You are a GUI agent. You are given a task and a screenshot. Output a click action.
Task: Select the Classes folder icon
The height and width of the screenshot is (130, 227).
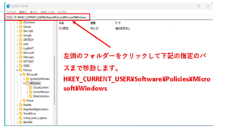[21, 27]
